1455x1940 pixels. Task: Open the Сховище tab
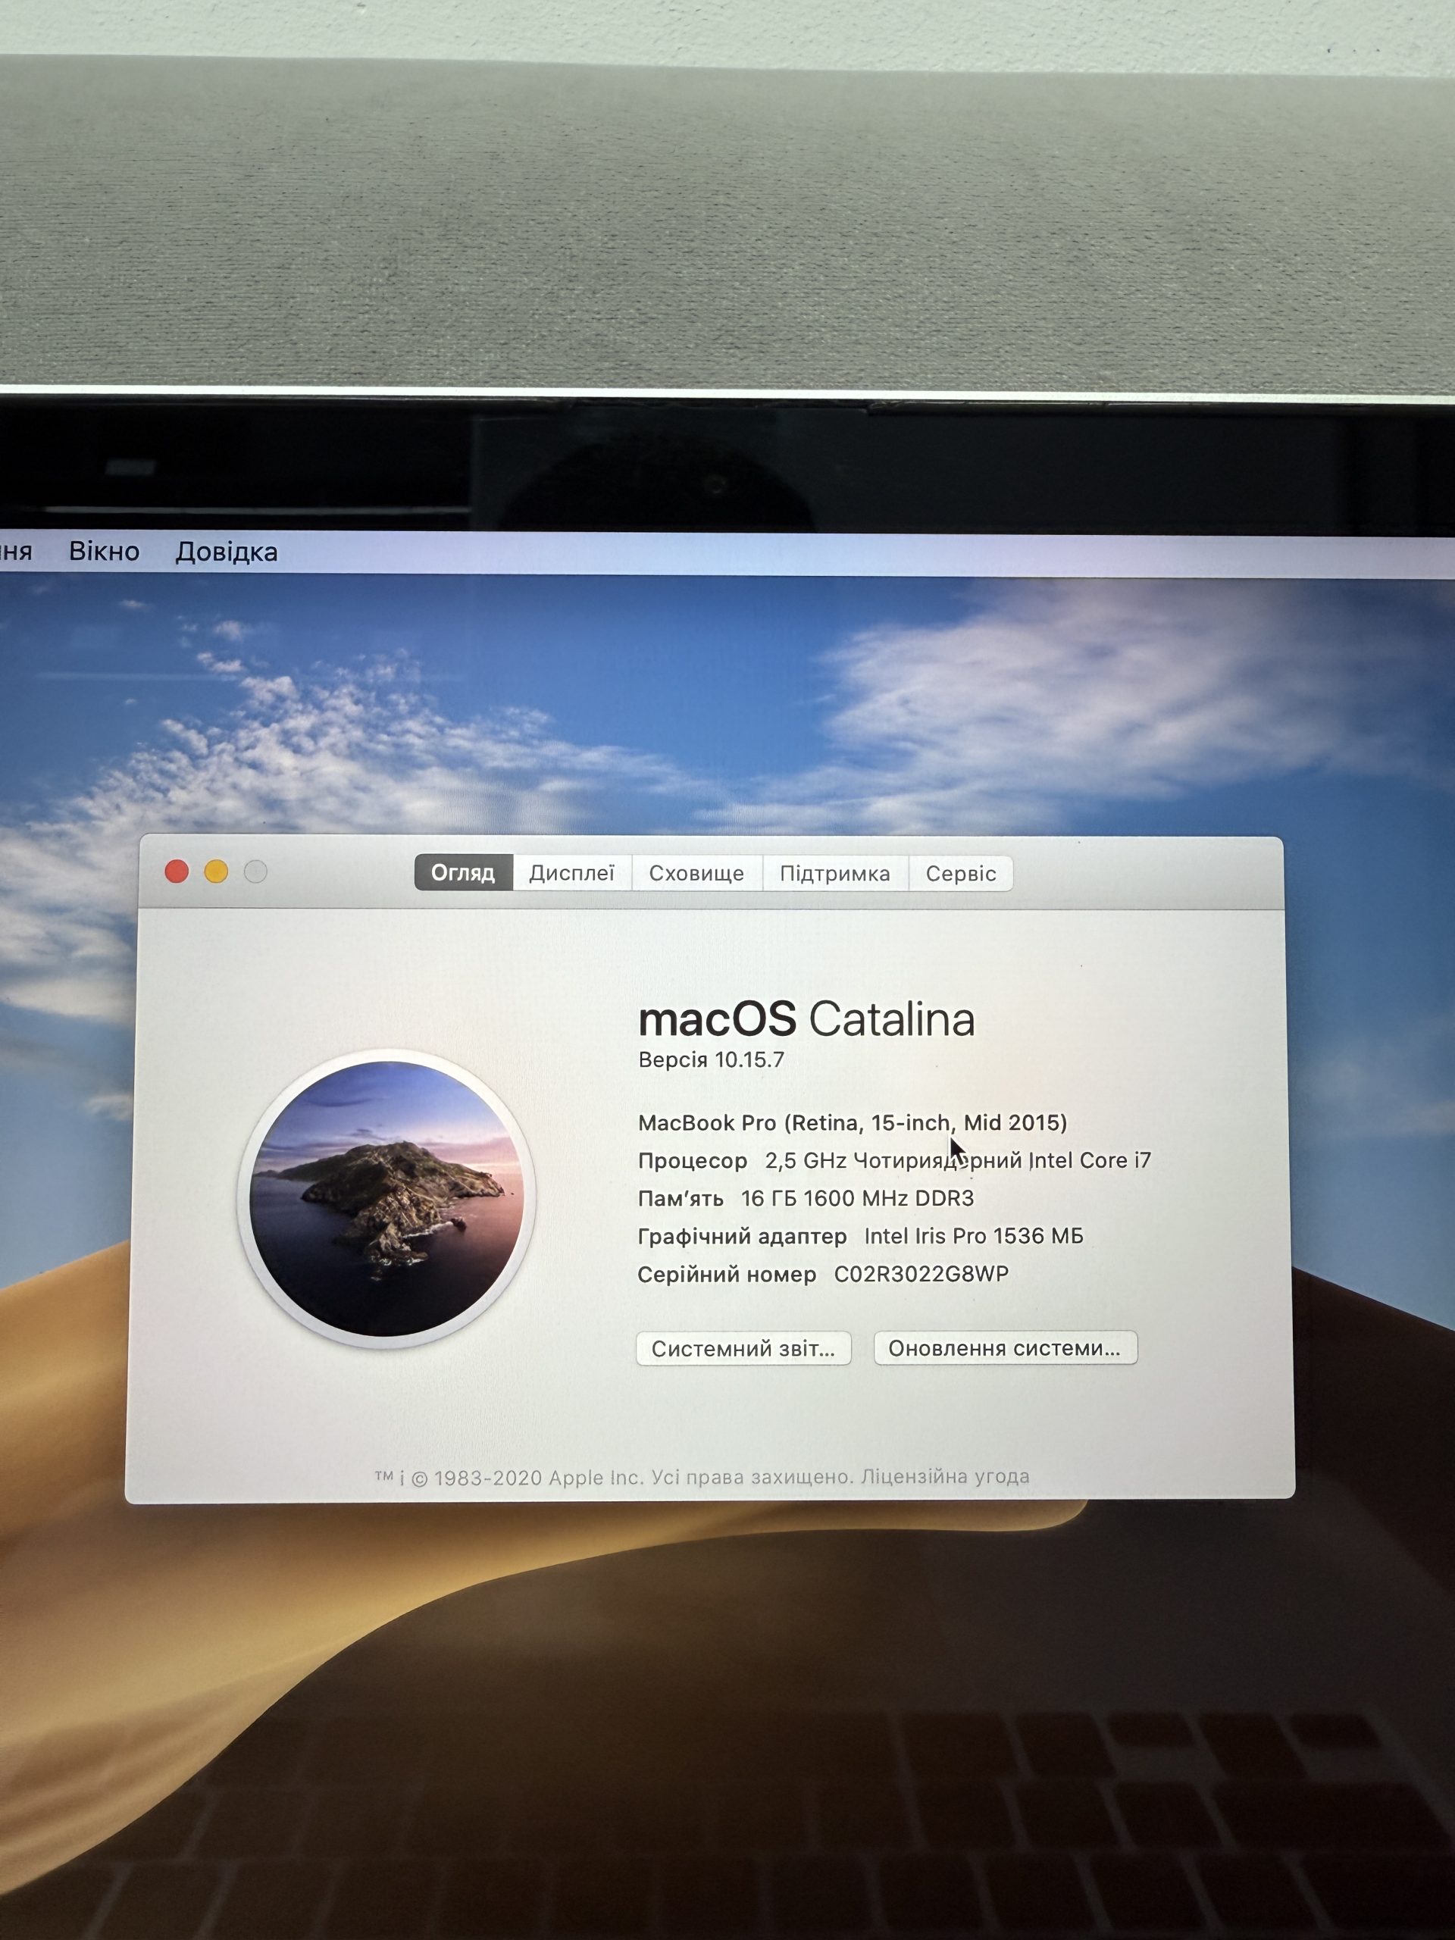(696, 873)
